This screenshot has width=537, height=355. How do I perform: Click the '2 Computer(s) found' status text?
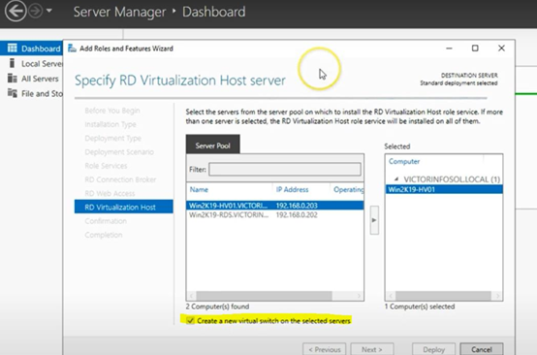[217, 307]
